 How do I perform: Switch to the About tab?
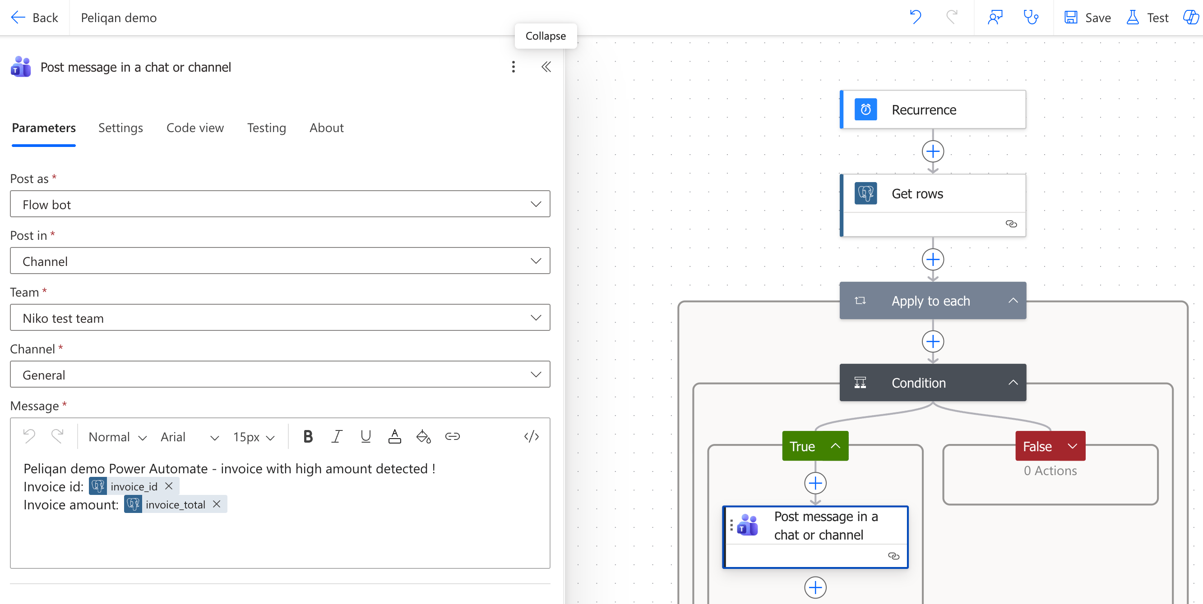[326, 128]
